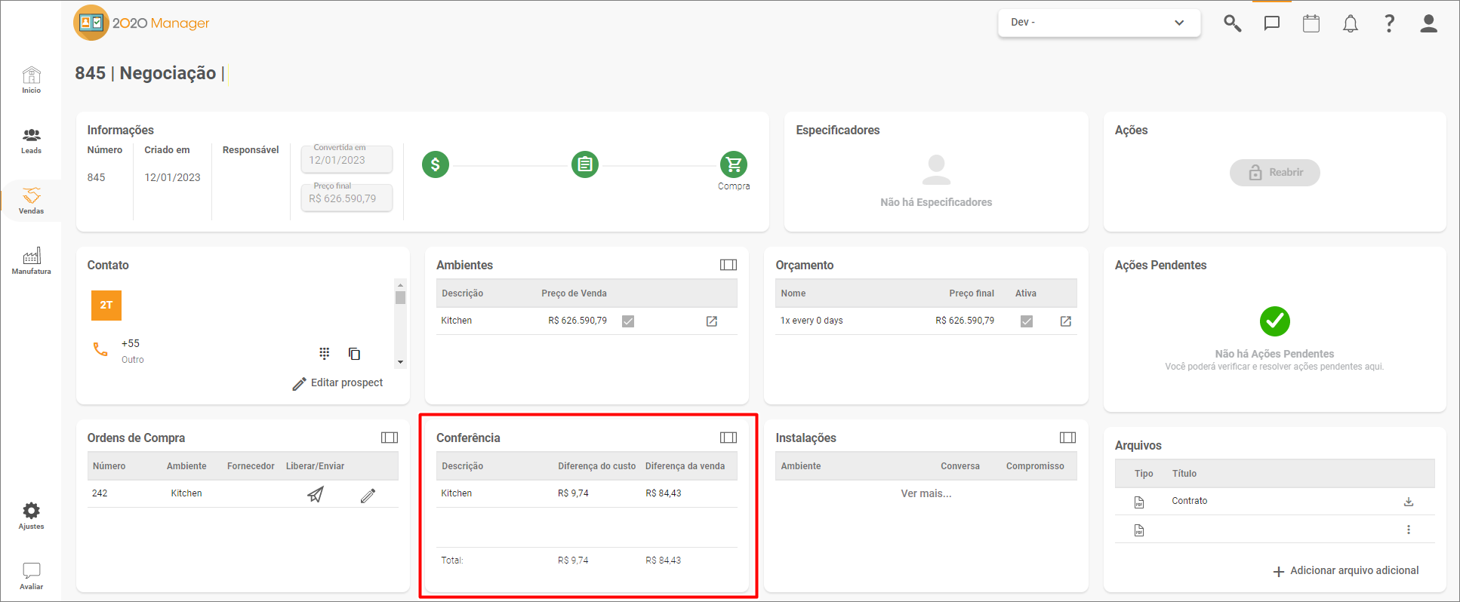Image resolution: width=1460 pixels, height=602 pixels.
Task: Click the 2020 Manager logo
Action: 141,23
